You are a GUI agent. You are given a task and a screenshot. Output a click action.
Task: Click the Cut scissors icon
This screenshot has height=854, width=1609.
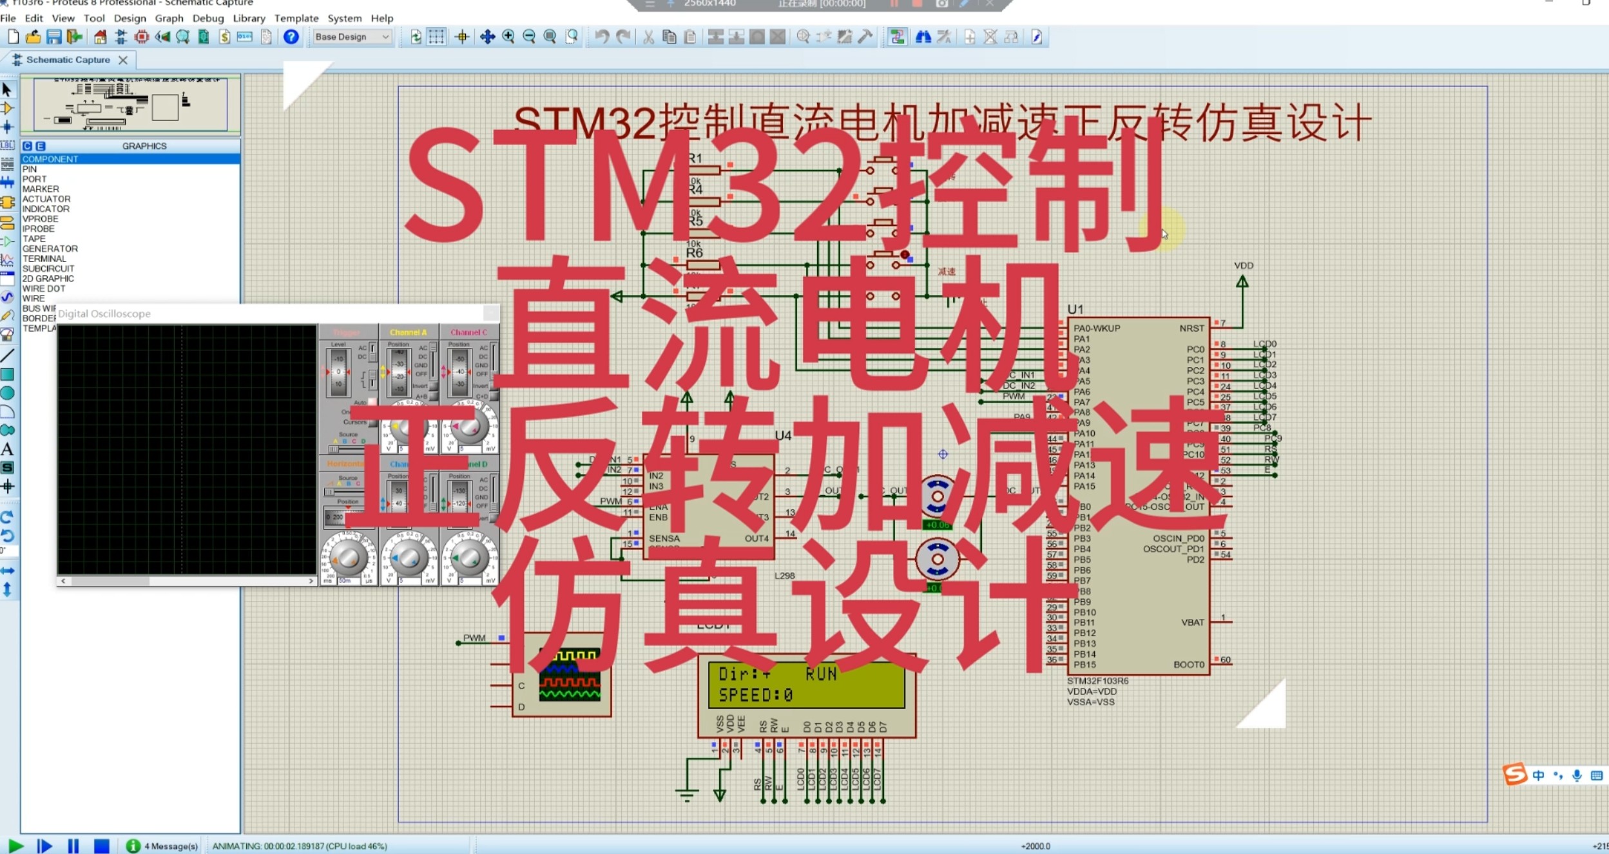click(648, 37)
